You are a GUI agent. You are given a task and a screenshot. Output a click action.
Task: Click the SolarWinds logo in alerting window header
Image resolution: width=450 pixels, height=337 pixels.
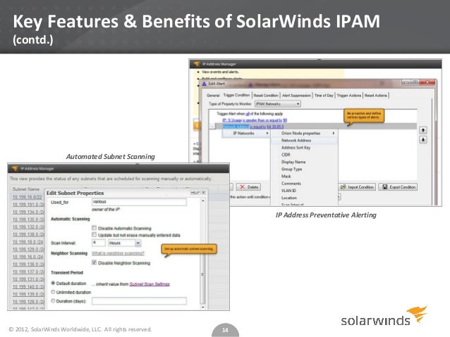coord(197,64)
